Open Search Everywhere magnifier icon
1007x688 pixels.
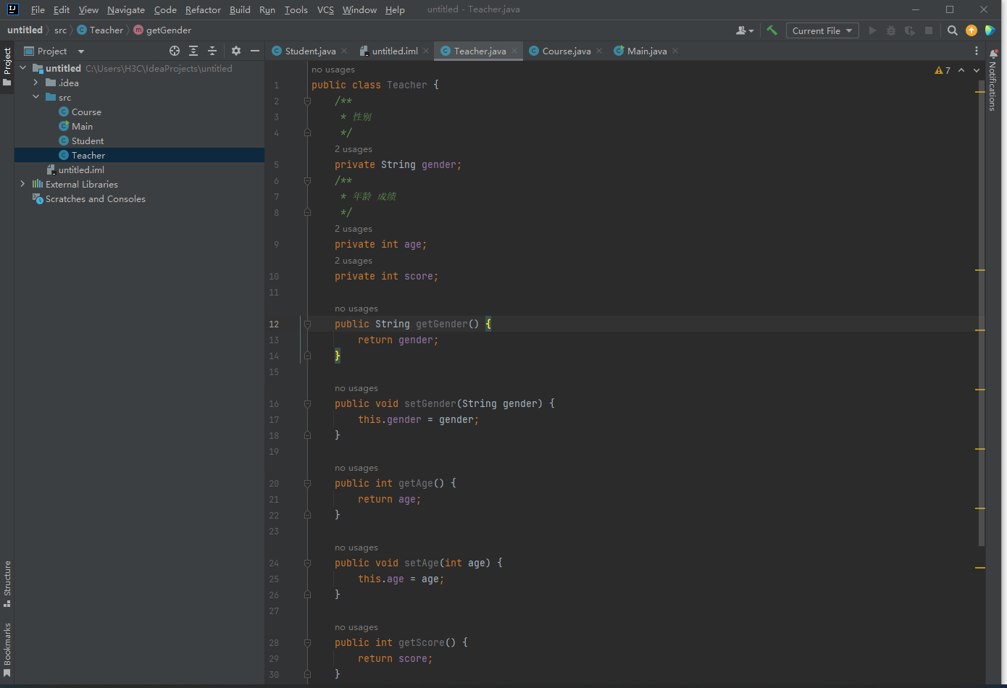(953, 30)
